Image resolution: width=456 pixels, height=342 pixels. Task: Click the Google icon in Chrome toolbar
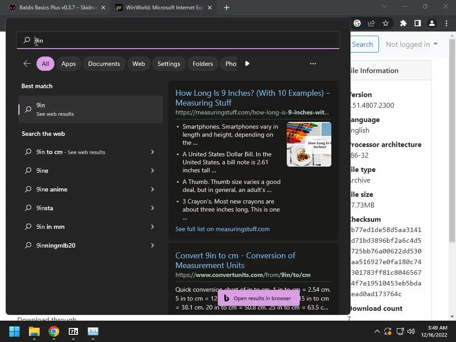tap(357, 23)
